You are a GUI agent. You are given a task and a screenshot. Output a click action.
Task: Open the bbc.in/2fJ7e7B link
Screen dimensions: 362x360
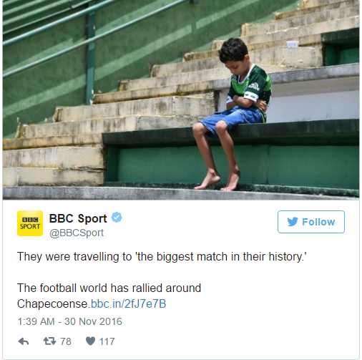point(129,304)
